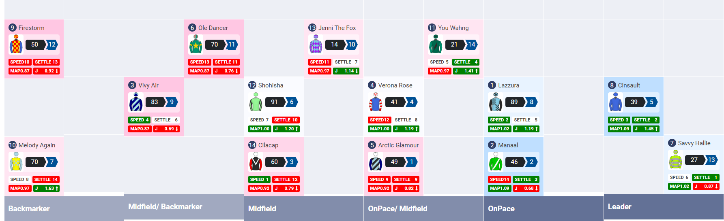
Task: Click Savvy Hallie's yellow striped silks icon
Action: (x=675, y=160)
